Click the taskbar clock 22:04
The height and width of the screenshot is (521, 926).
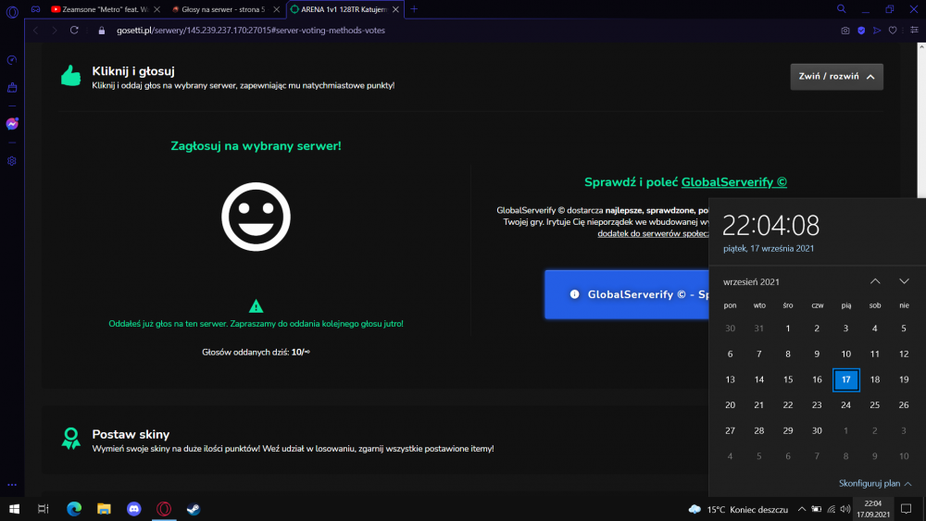[873, 509]
